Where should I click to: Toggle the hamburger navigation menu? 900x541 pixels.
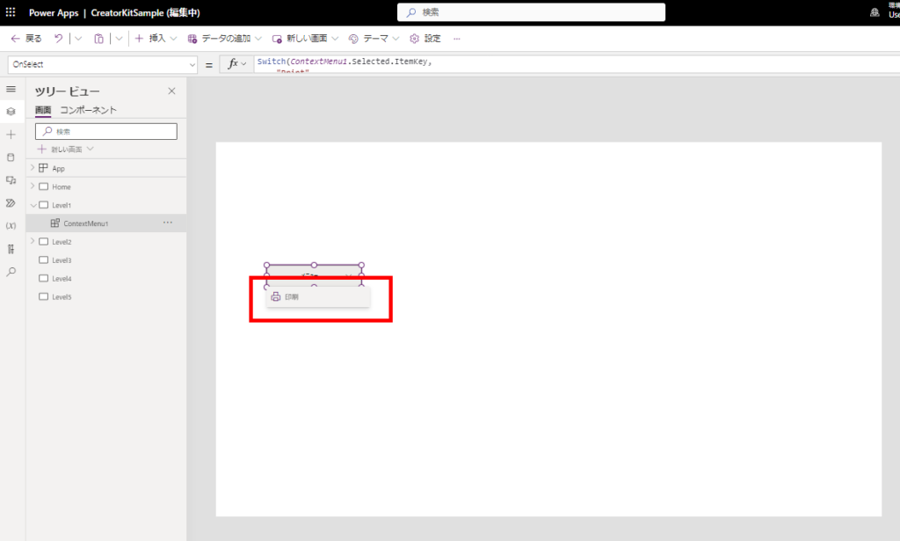click(11, 89)
